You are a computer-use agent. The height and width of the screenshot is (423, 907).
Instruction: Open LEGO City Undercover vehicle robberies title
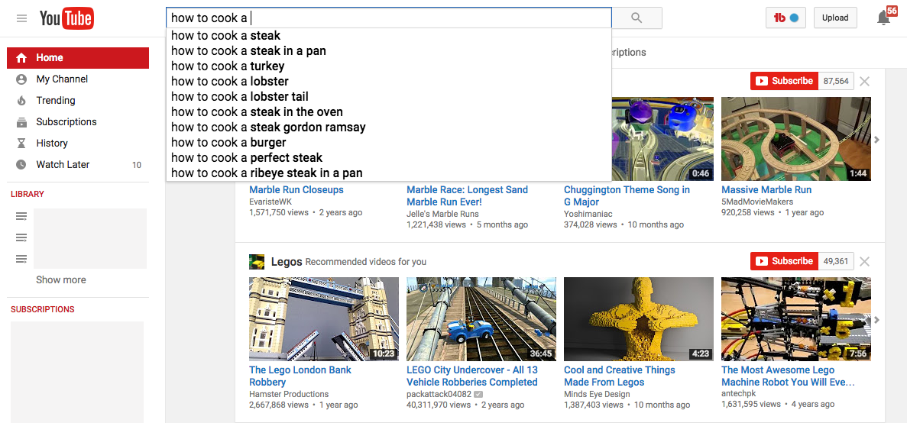coord(472,376)
